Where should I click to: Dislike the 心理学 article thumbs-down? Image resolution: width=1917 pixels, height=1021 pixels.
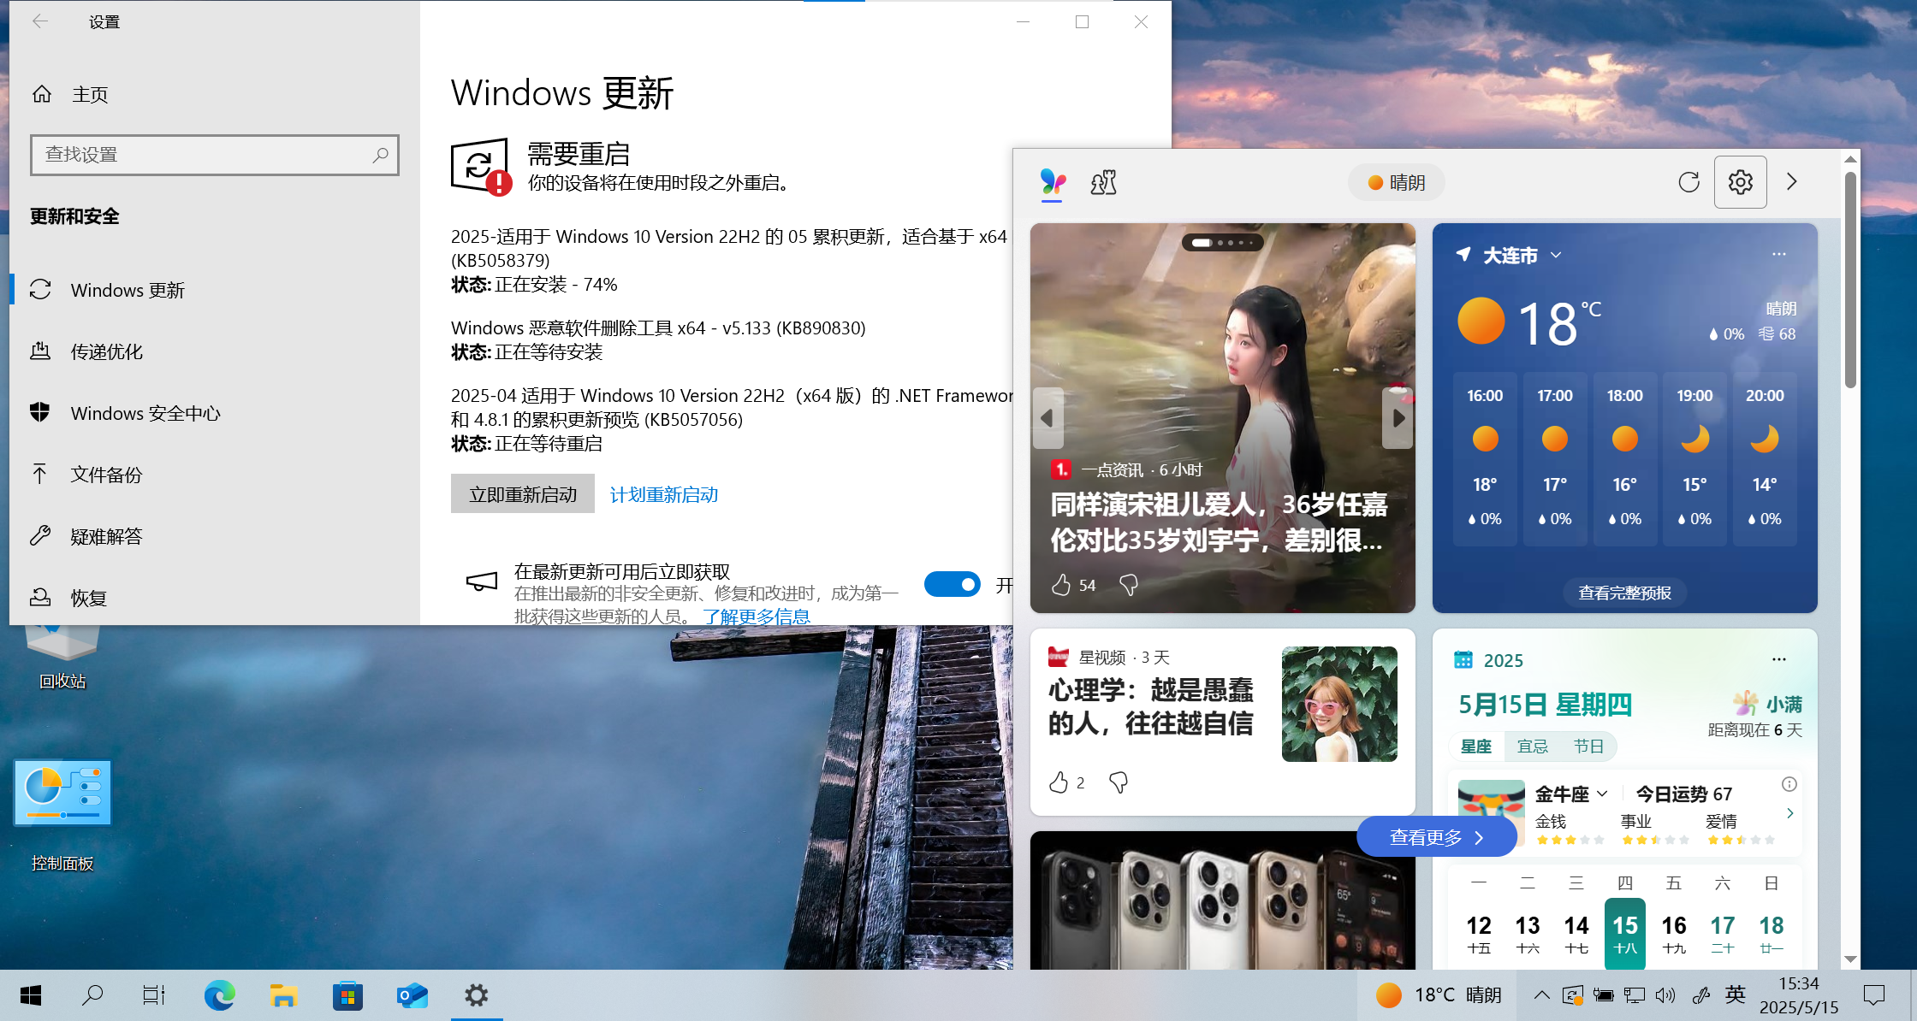[x=1119, y=782]
